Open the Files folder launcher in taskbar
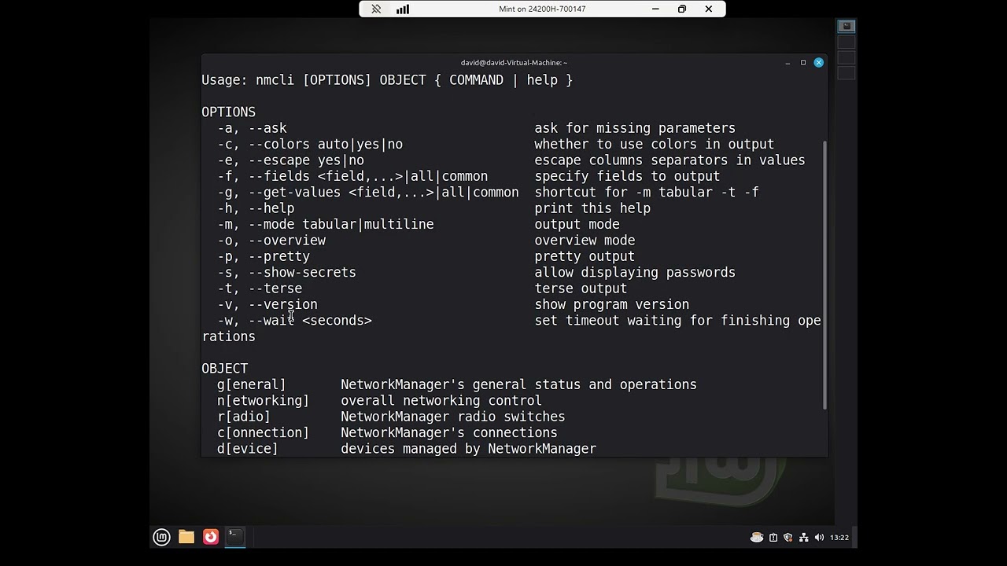1007x566 pixels. pyautogui.click(x=186, y=537)
